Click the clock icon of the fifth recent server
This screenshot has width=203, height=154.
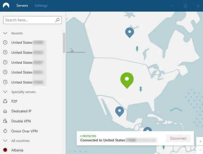(5, 82)
